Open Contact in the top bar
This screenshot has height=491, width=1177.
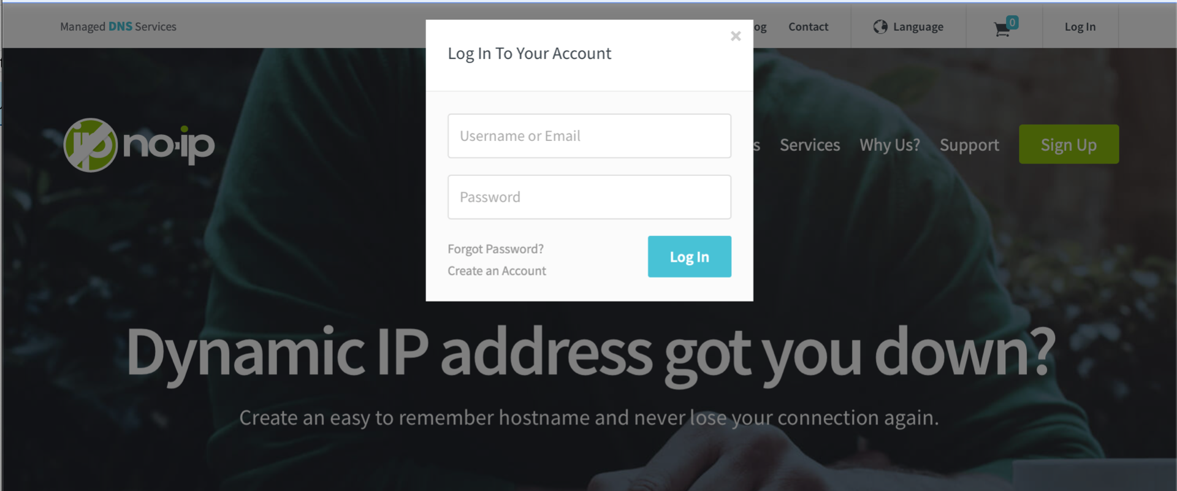click(x=808, y=26)
